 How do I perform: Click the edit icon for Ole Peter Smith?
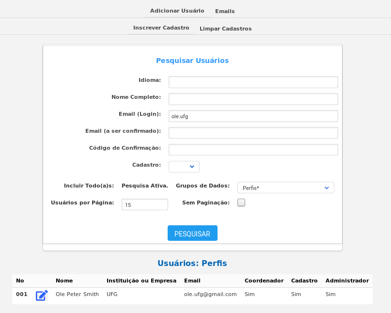tap(42, 296)
